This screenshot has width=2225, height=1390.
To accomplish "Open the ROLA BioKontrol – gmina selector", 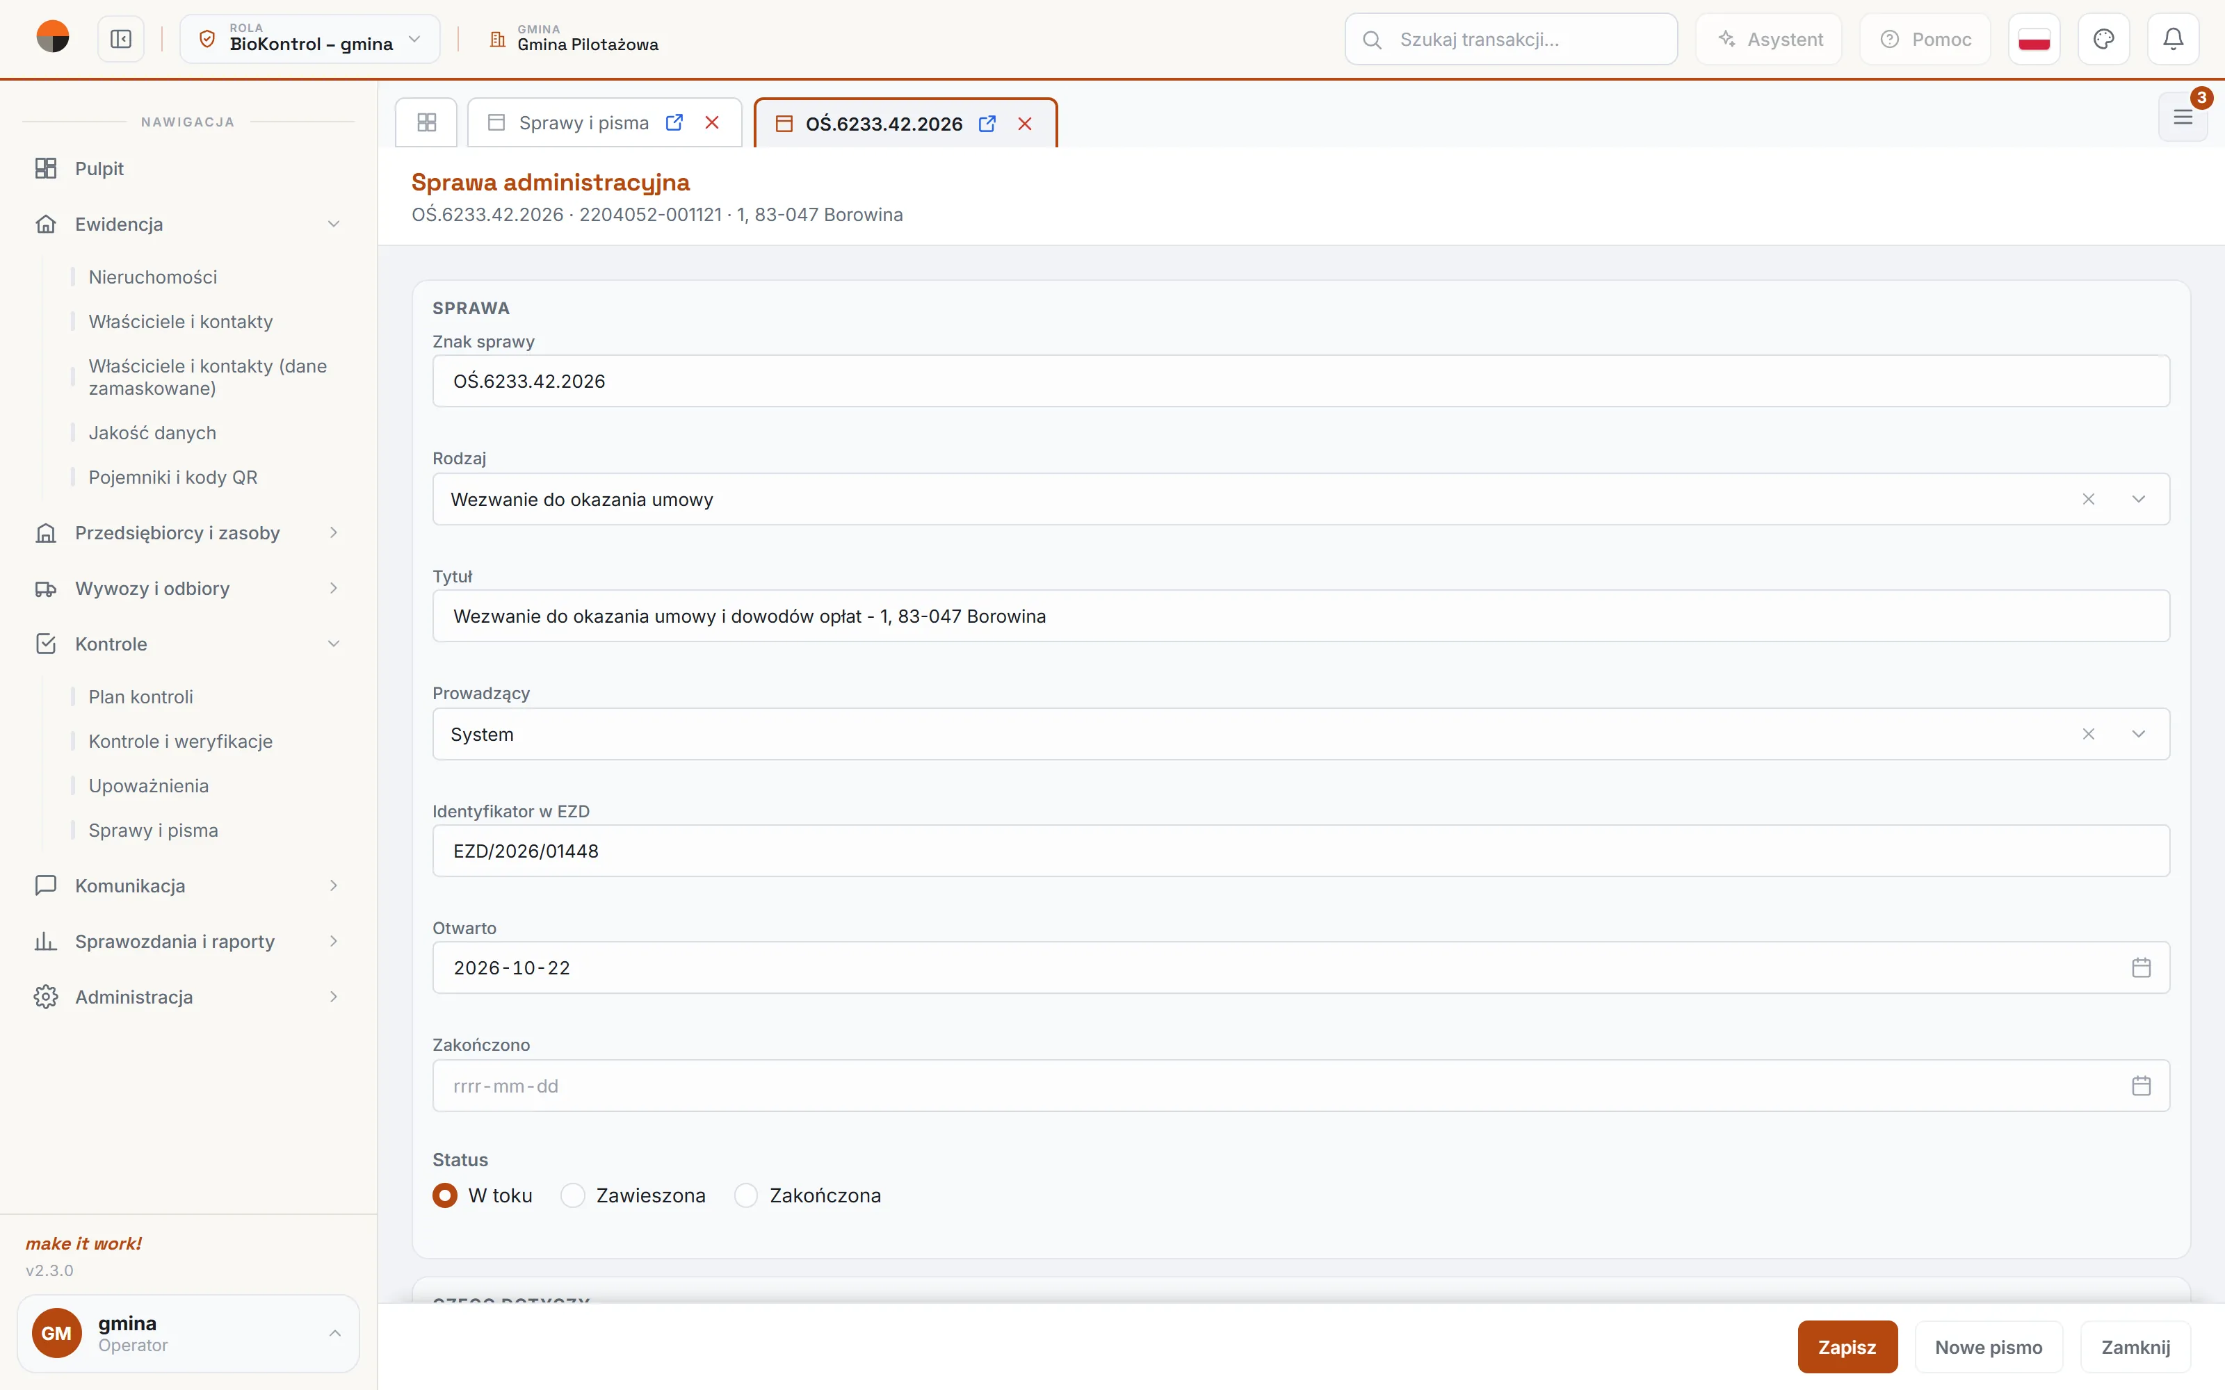I will tap(310, 39).
